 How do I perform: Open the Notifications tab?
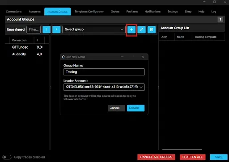153,12
